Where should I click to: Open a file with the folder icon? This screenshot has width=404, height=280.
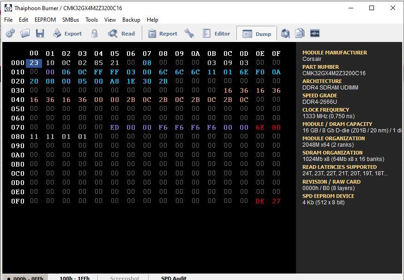click(25, 34)
